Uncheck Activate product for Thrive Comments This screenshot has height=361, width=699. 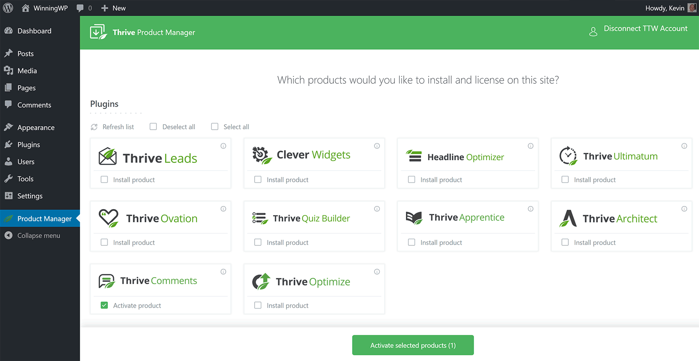tap(104, 305)
